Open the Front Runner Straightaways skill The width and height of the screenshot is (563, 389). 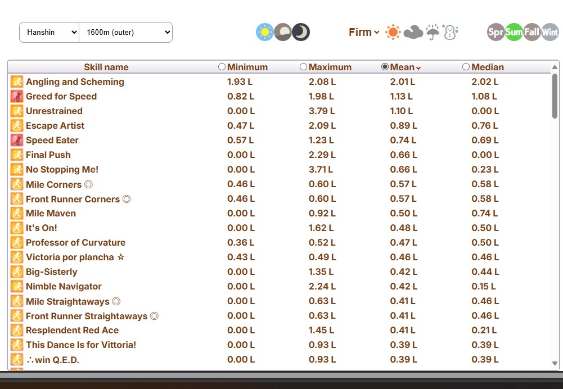tap(92, 316)
